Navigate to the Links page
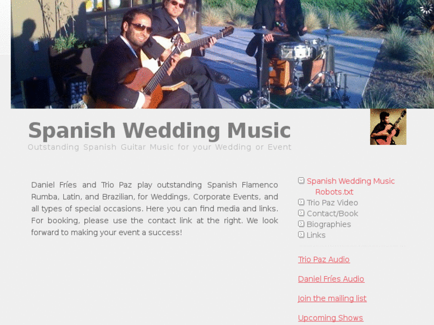Screen dimensions: 434x325 coord(316,235)
